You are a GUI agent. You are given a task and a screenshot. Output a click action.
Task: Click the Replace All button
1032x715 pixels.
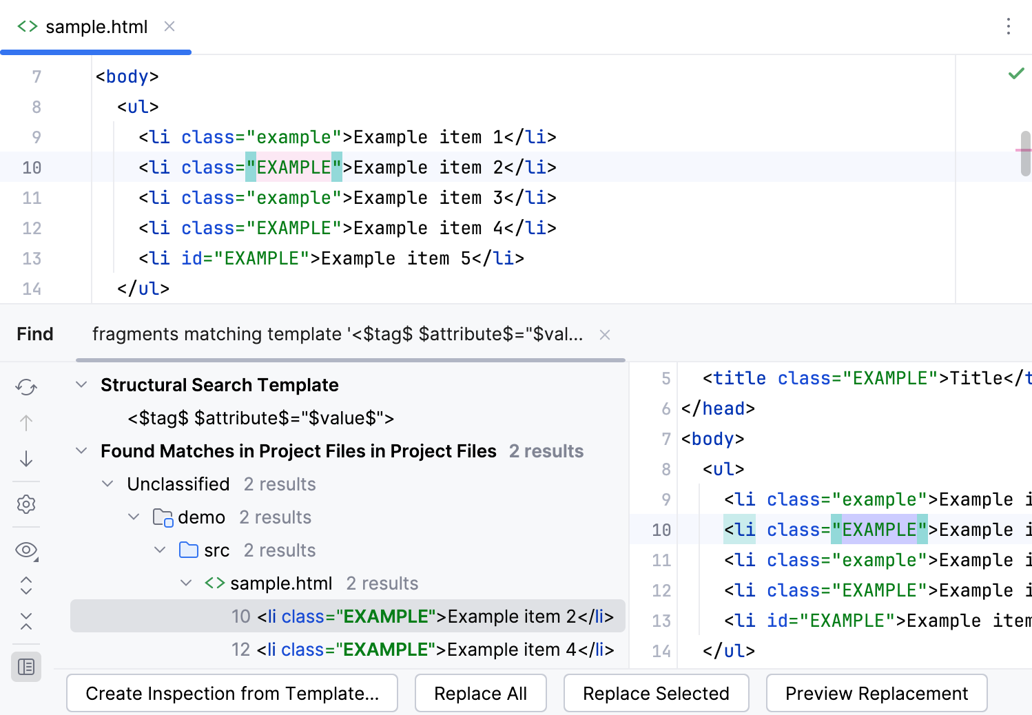point(480,693)
